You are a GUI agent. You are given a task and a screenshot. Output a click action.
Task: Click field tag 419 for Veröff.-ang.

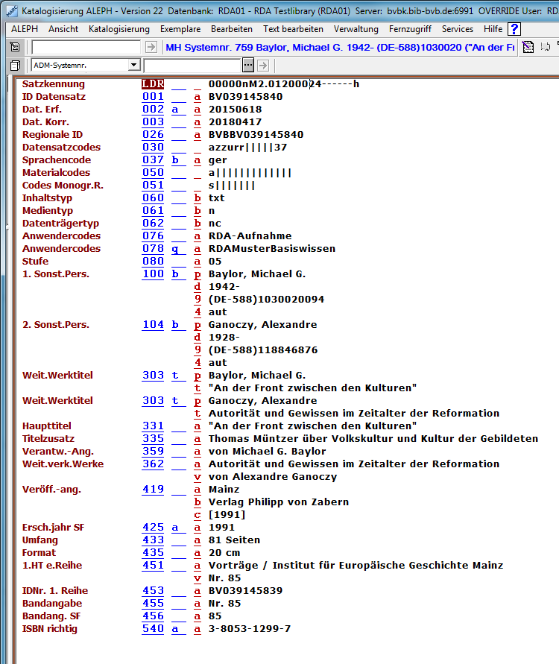pos(153,489)
